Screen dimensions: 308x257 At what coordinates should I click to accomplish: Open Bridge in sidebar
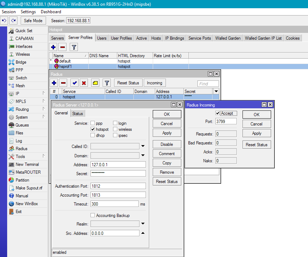pos(21,62)
